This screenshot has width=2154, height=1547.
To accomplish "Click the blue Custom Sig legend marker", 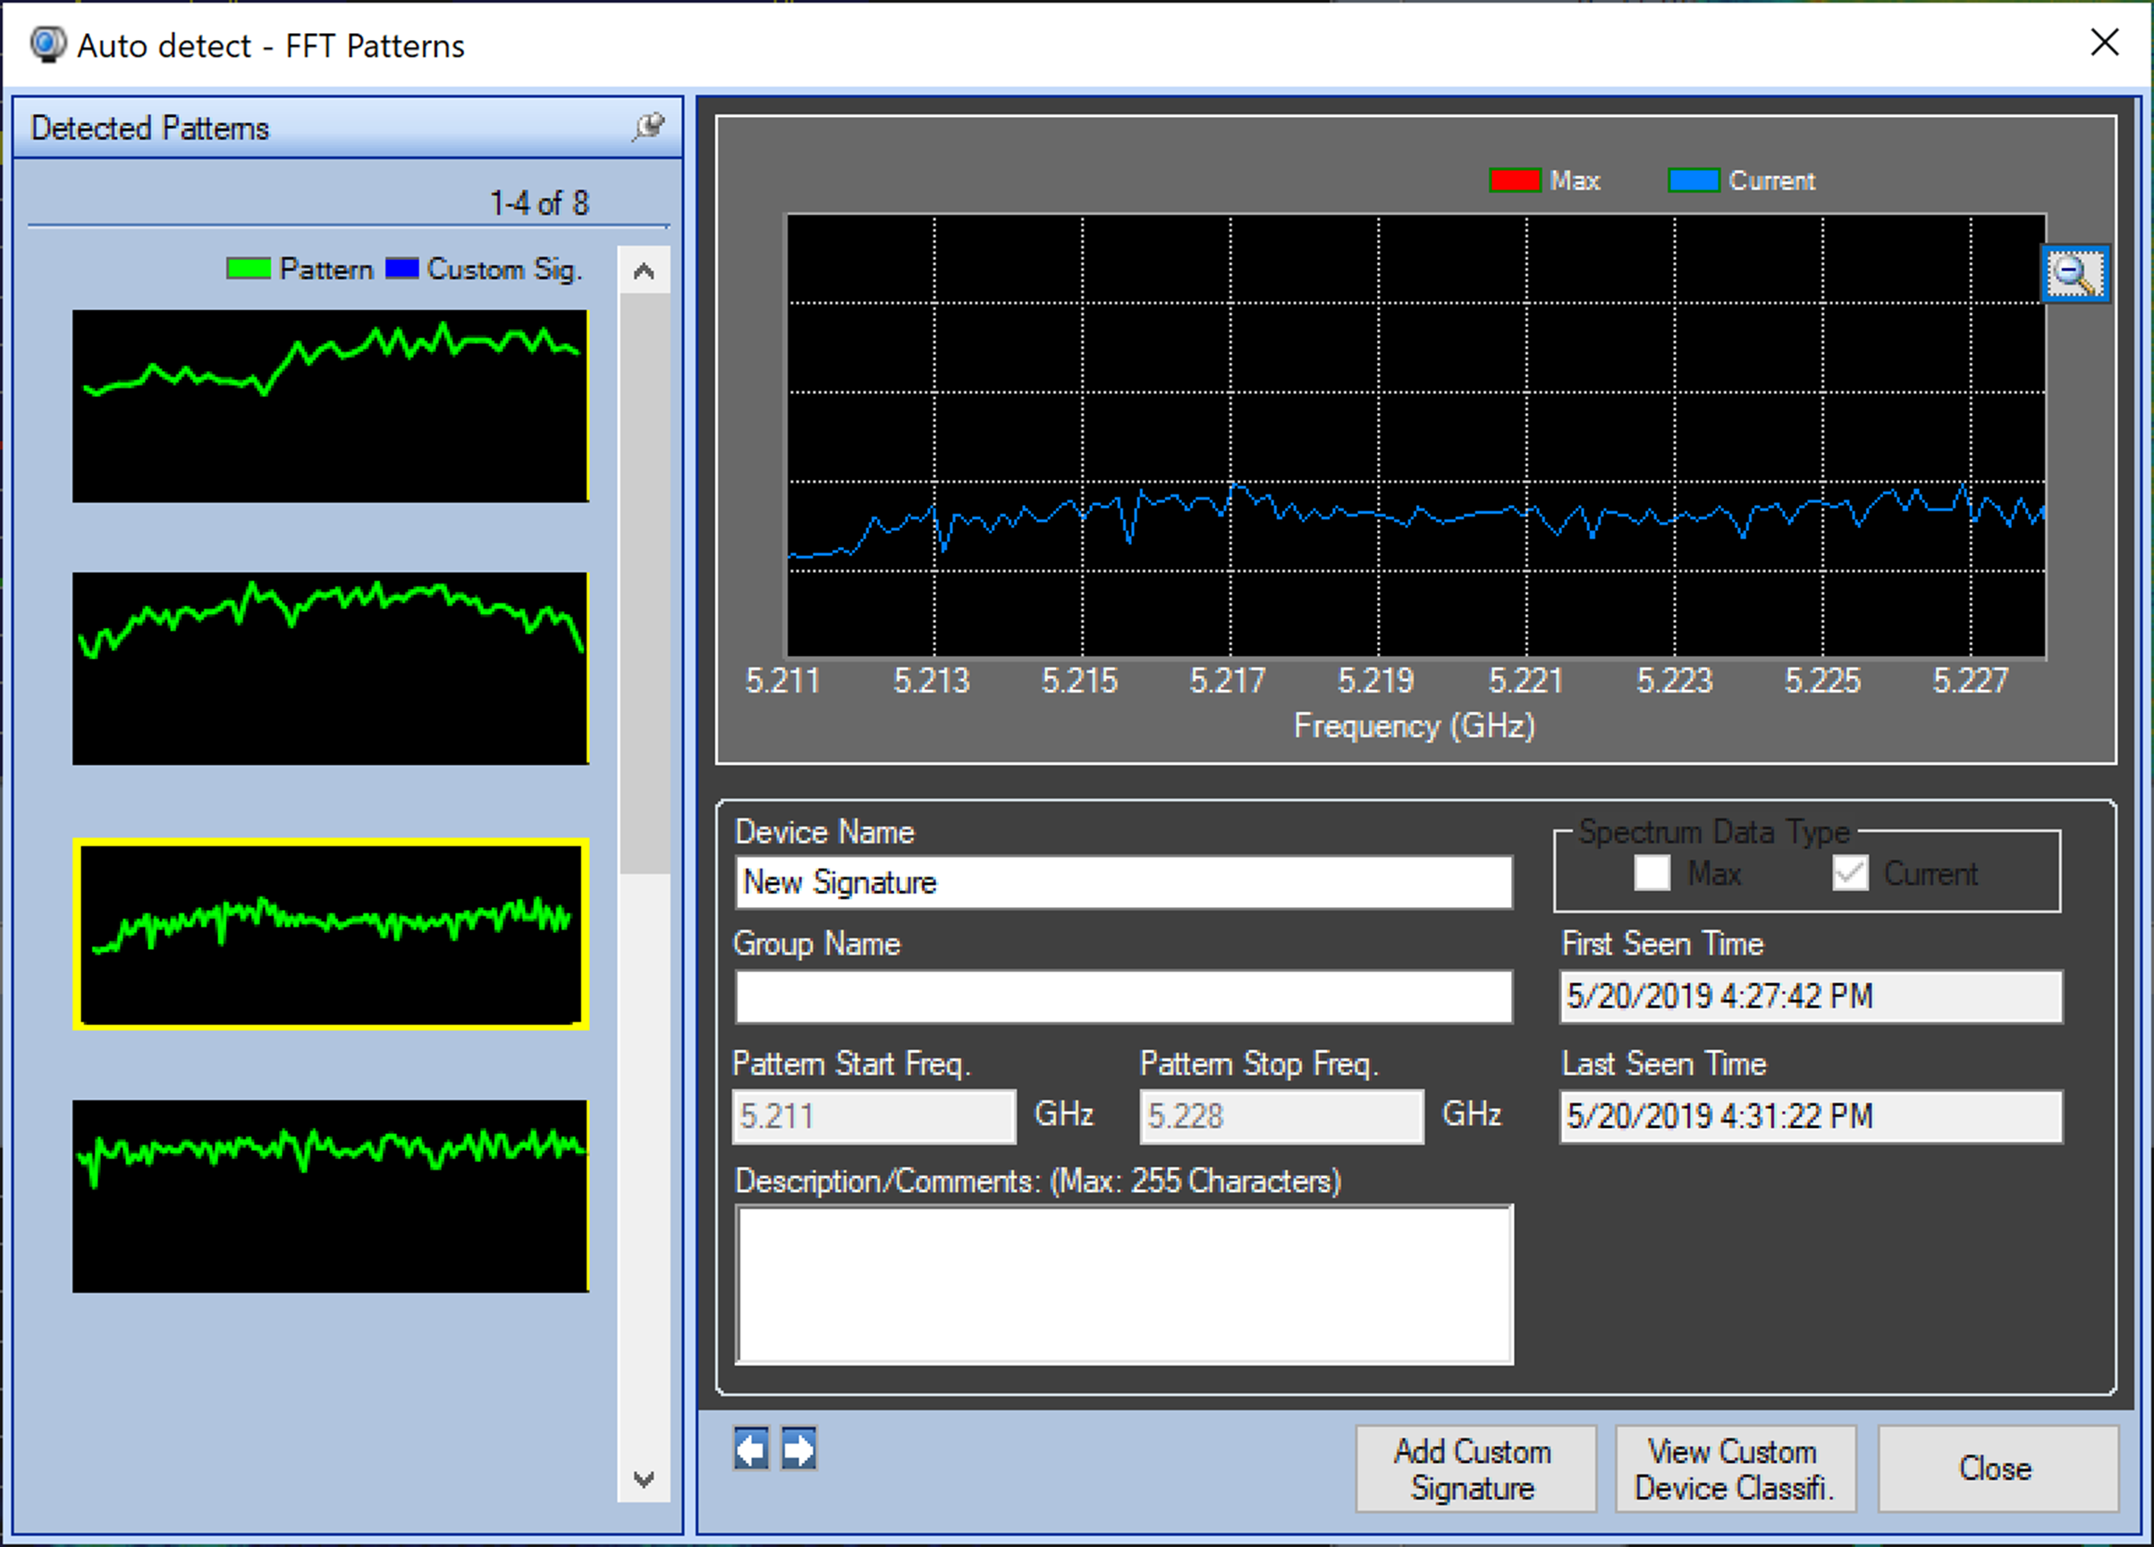I will coord(402,269).
